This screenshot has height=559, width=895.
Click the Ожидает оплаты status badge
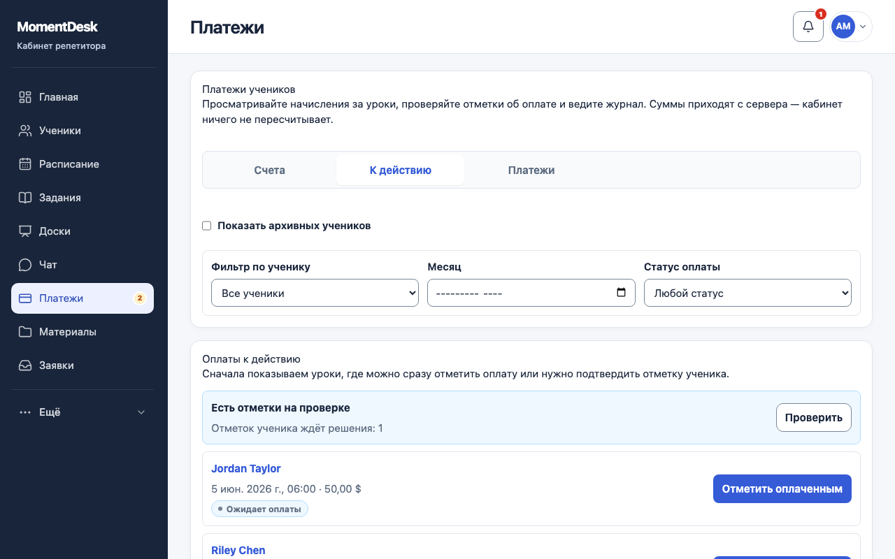[x=259, y=509]
